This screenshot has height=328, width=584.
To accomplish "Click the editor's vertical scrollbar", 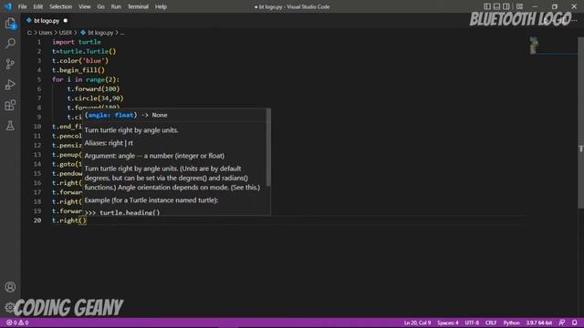I will [580, 123].
